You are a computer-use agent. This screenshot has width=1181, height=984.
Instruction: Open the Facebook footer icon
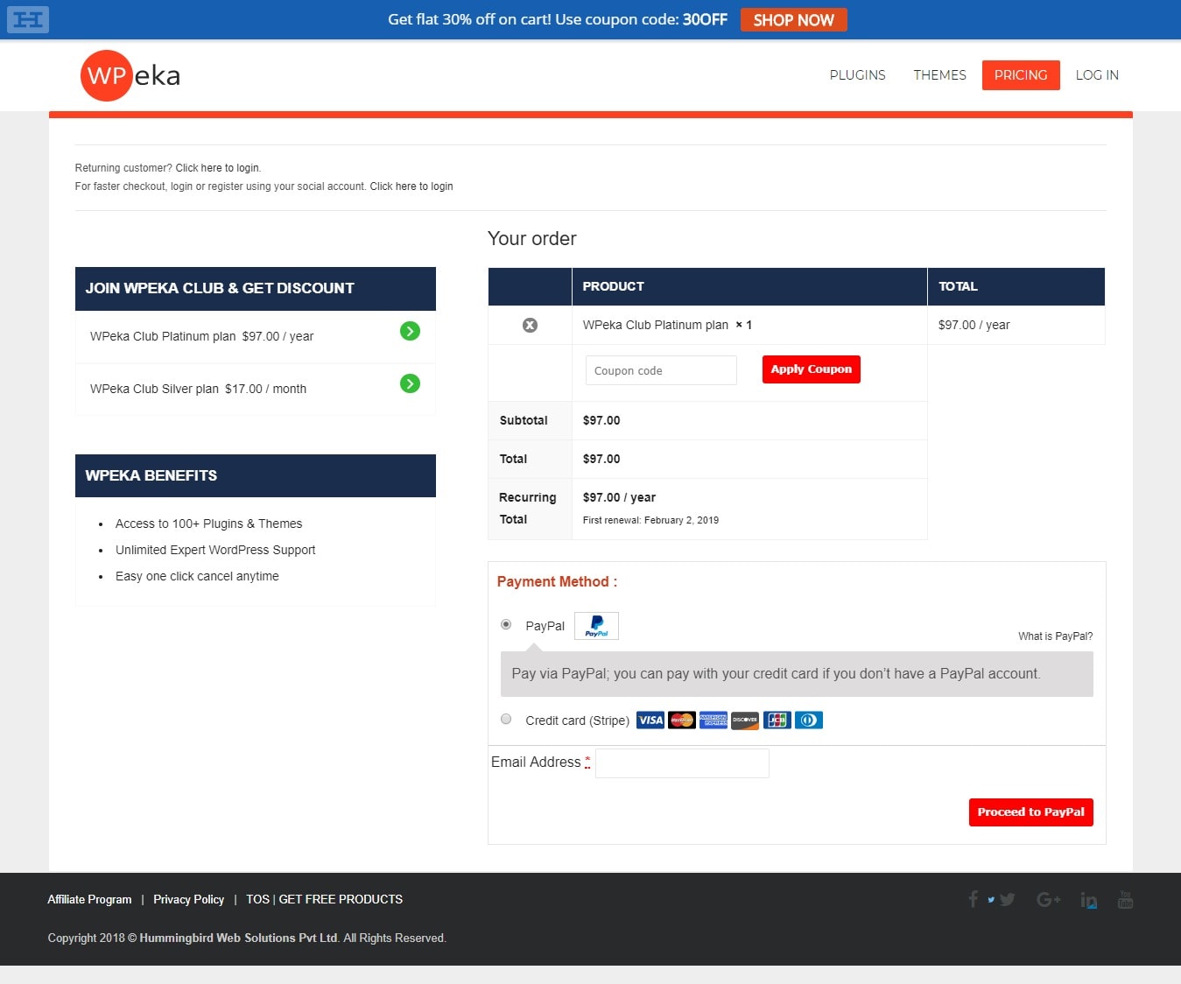click(973, 899)
